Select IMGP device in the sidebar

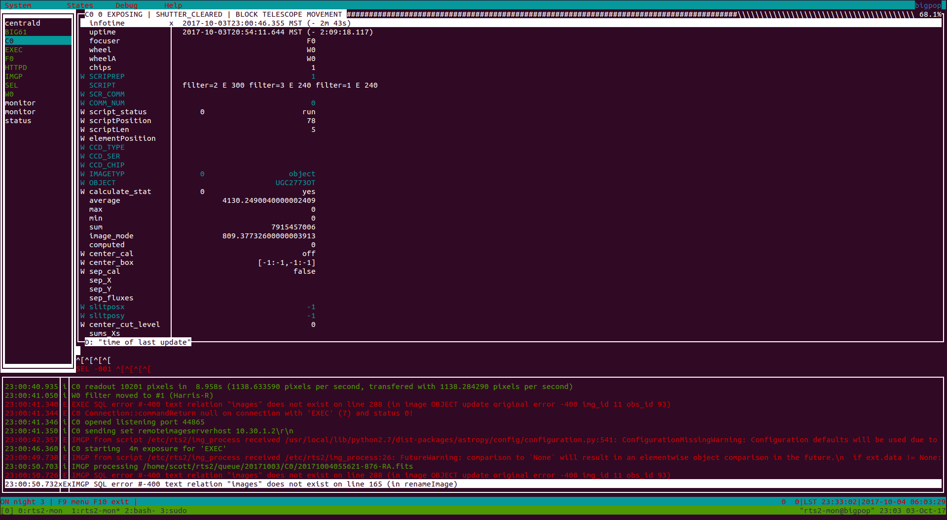coord(14,76)
